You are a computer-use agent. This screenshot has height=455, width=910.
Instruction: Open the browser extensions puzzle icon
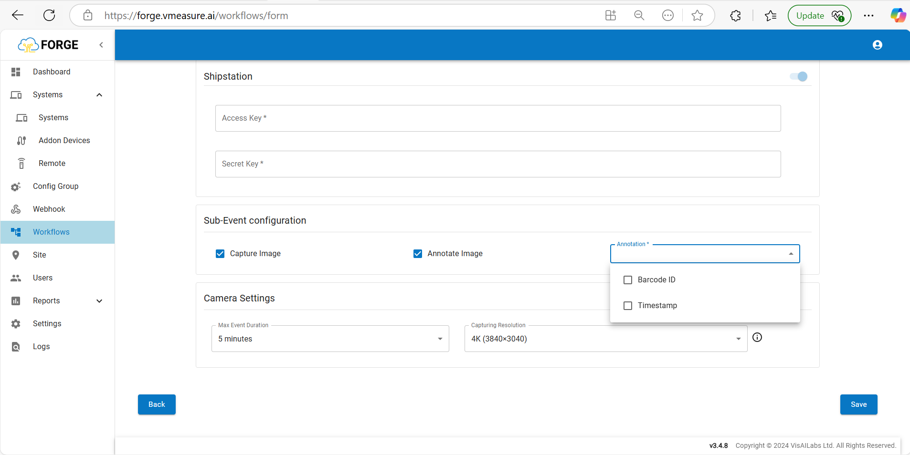(735, 16)
